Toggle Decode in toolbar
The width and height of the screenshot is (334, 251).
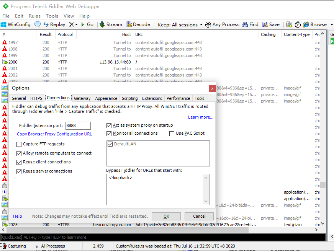point(138,24)
